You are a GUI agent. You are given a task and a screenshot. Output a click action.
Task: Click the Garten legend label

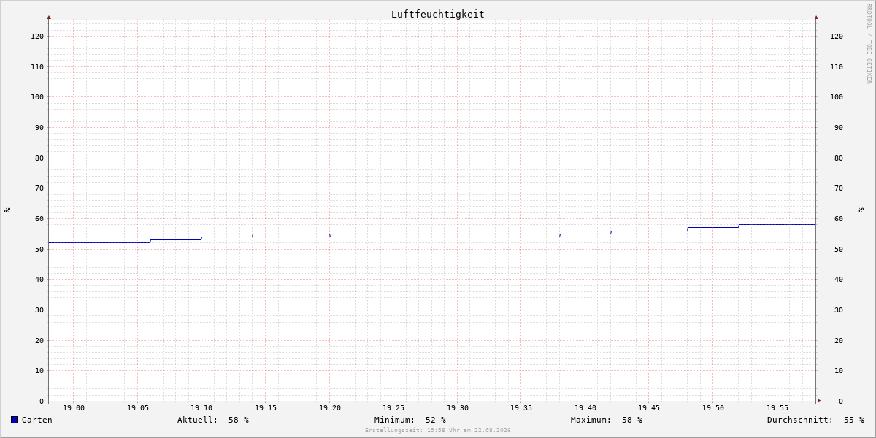pos(37,420)
